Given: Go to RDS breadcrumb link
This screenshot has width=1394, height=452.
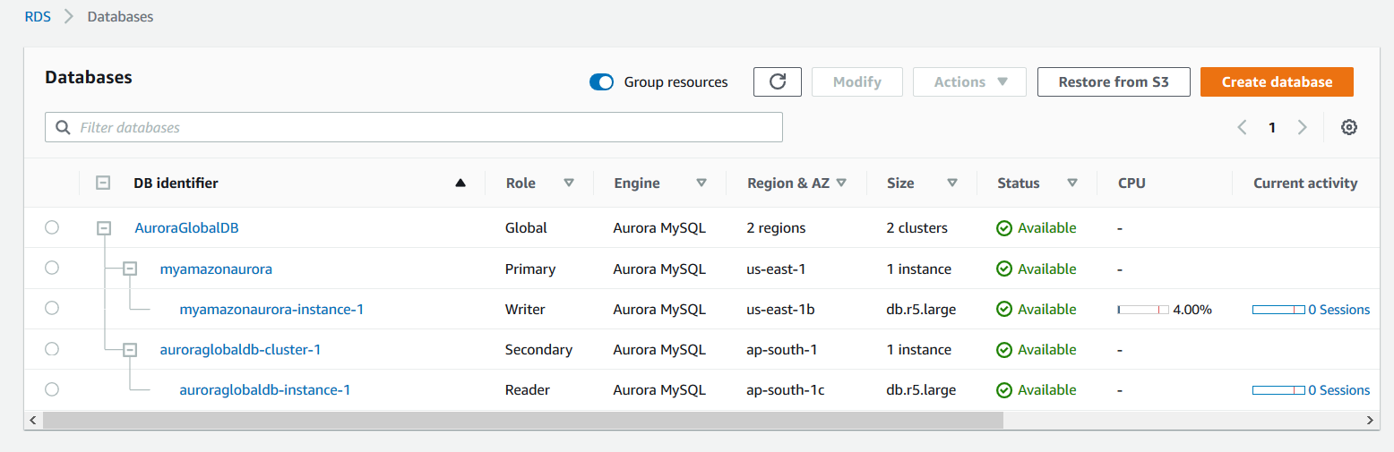Looking at the screenshot, I should [x=38, y=17].
